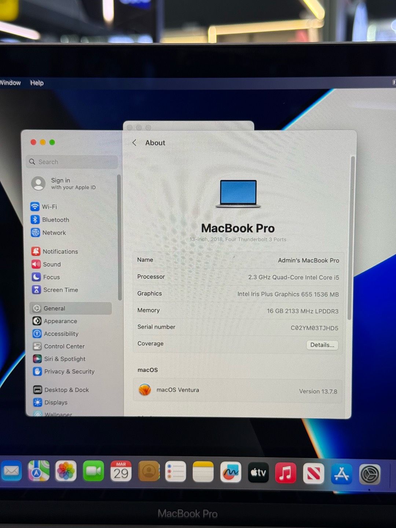The width and height of the screenshot is (396, 528).
Task: Open News from the Dock
Action: pyautogui.click(x=313, y=473)
